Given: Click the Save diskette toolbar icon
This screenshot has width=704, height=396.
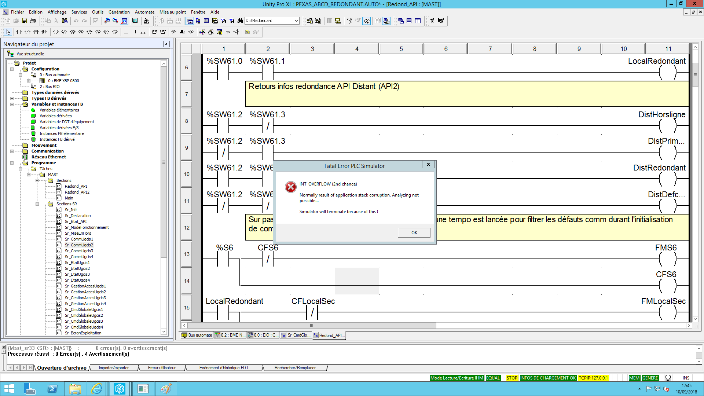Looking at the screenshot, I should coord(25,21).
